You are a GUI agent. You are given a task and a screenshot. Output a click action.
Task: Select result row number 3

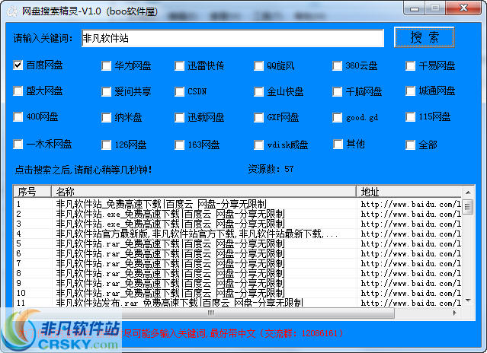pyautogui.click(x=237, y=224)
